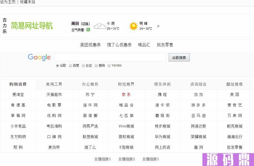
Task: Open the E宠商城 site link
Action: pos(126,147)
